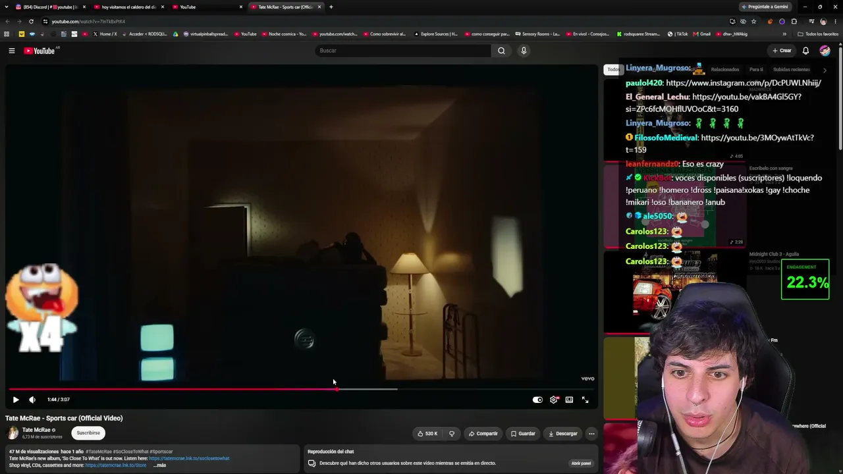Click the #SoCloseToWhat hashtag
This screenshot has width=843, height=474.
tap(130, 452)
